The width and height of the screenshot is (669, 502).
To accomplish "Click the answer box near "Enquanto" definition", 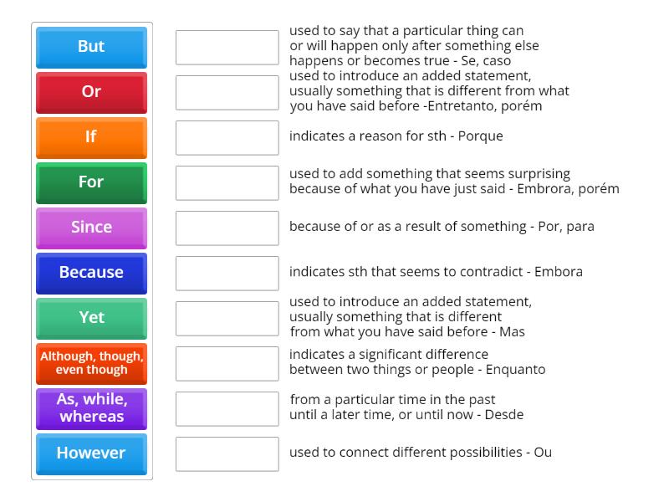I will pos(227,362).
